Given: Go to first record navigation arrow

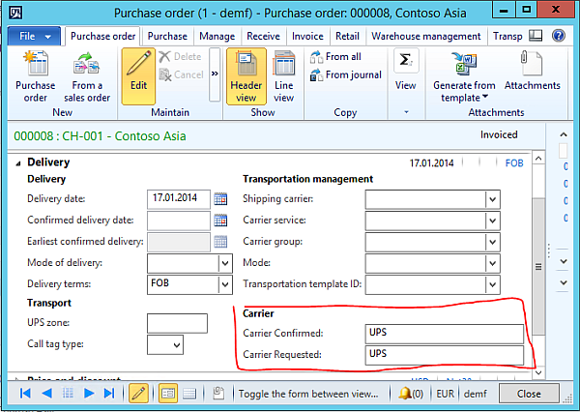Looking at the screenshot, I should point(25,394).
